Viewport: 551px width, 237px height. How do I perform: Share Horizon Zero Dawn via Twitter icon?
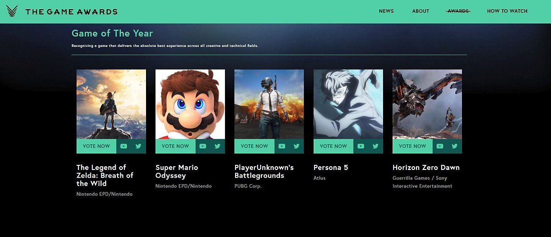[455, 146]
